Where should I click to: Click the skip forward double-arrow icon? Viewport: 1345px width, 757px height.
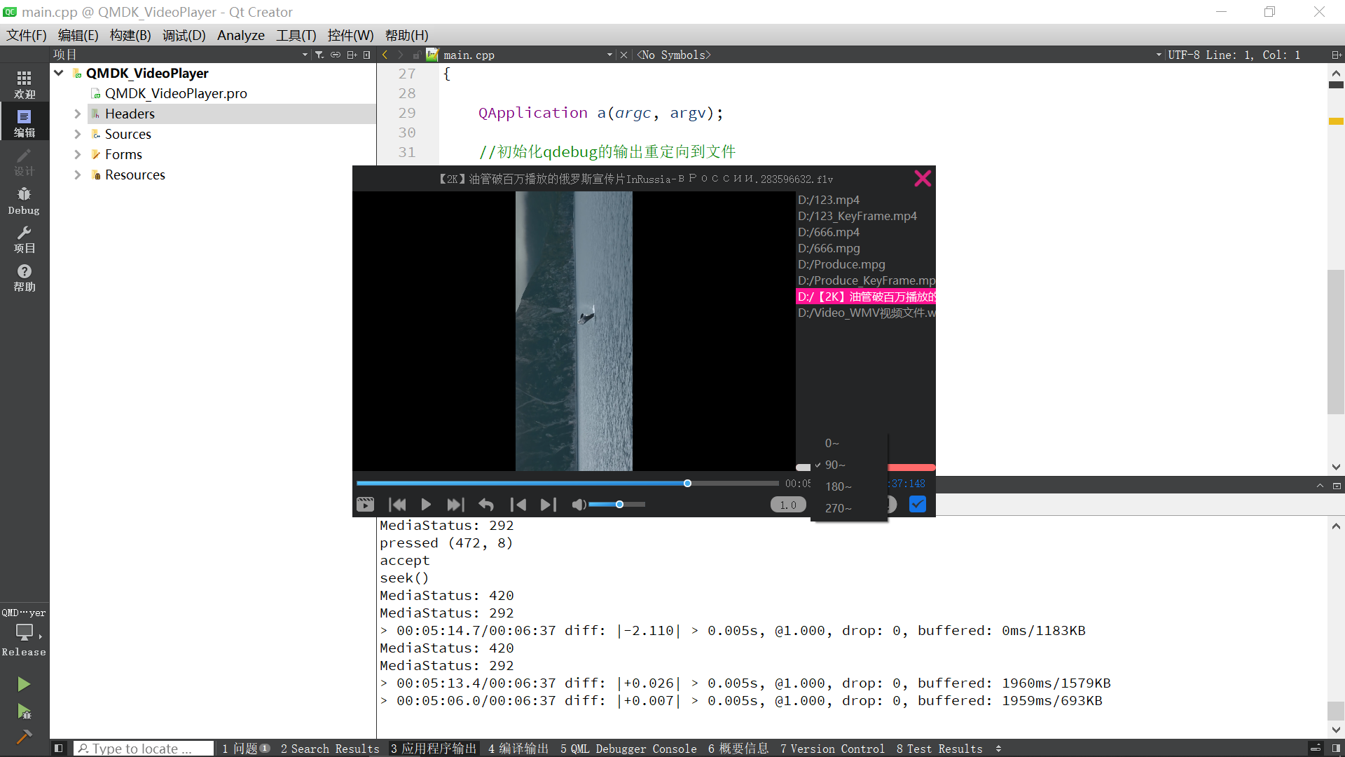(455, 505)
